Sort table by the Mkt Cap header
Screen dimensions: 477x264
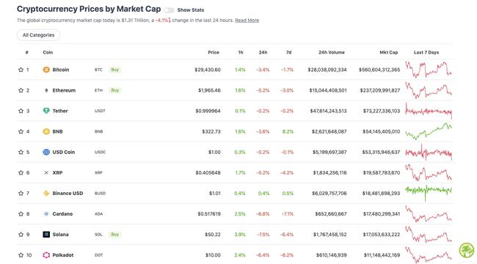(x=389, y=52)
